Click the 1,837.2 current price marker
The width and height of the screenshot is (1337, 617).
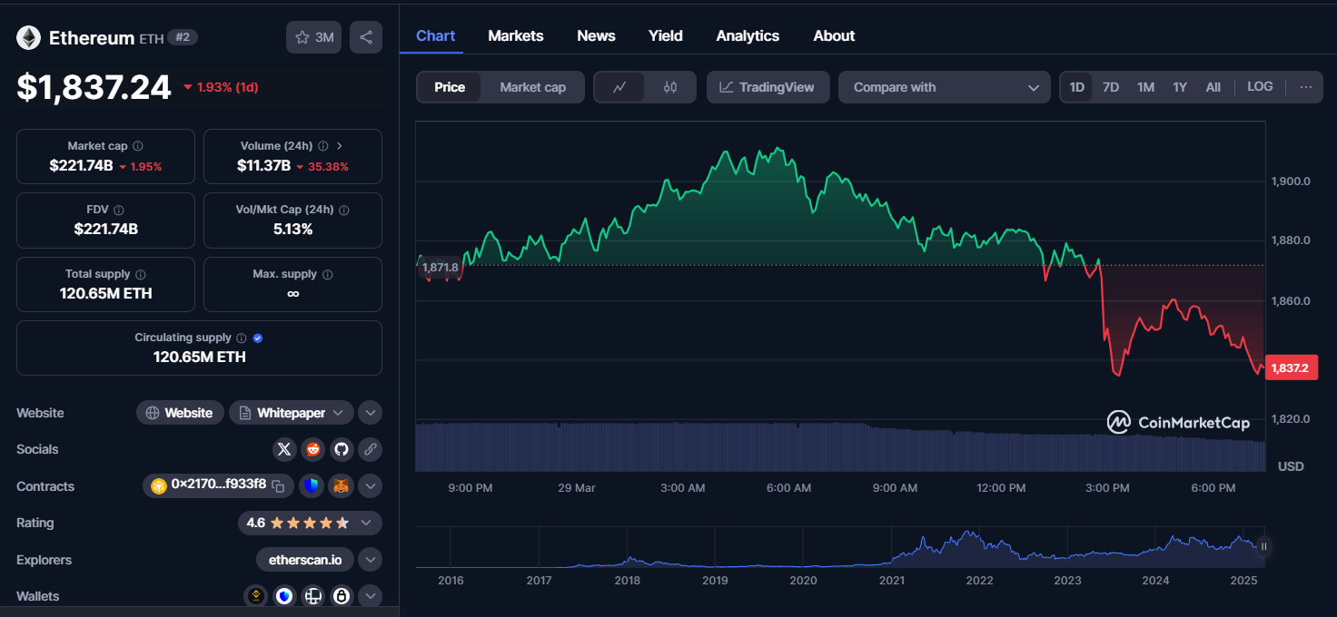pos(1290,367)
